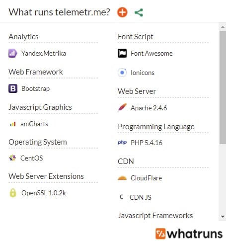Click the green share icon
Viewport: 226px width, 241px height.
pyautogui.click(x=139, y=12)
